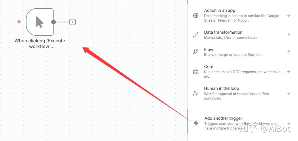This screenshot has width=298, height=141.
Task: Select the Action in an app title
Action: click(219, 10)
